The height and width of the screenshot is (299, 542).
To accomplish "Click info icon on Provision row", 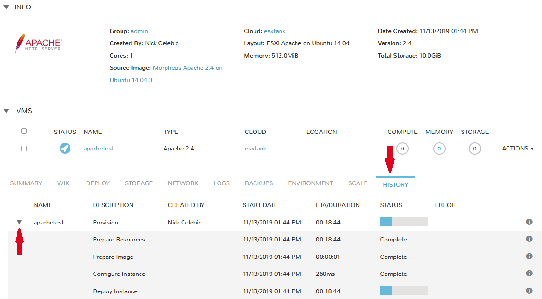I will coord(529,222).
